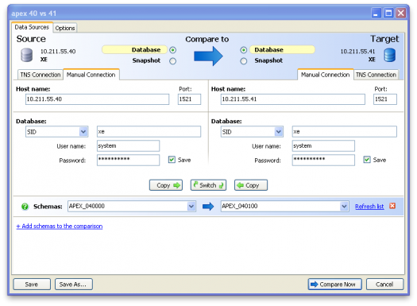Image resolution: width=417 pixels, height=306 pixels.
Task: Close the apex 40 vs 41 window
Action: coord(401,13)
